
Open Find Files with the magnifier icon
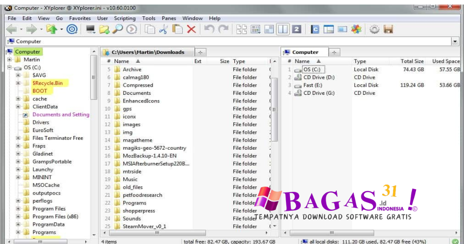(x=118, y=29)
